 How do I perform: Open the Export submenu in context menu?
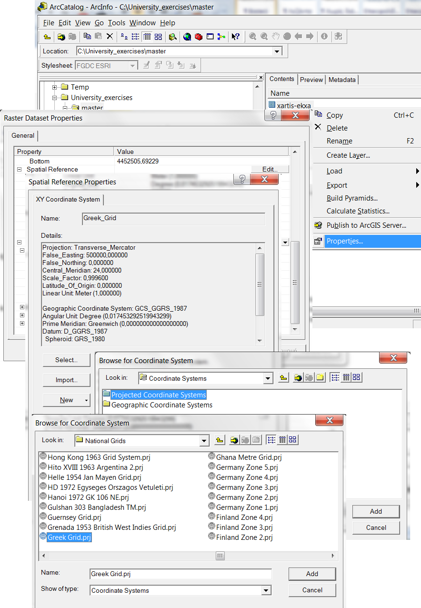click(367, 185)
